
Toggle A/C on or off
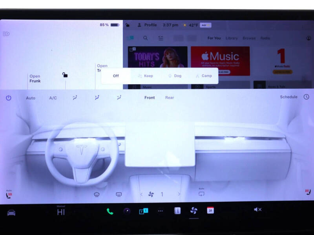coord(53,98)
